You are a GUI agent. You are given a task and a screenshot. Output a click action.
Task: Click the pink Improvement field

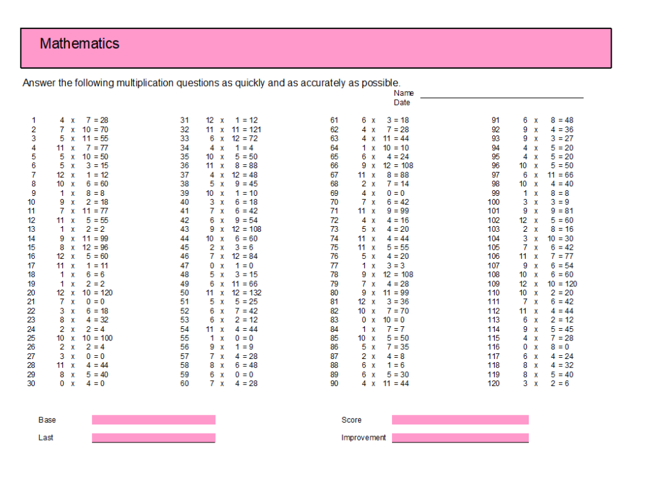tap(460, 437)
